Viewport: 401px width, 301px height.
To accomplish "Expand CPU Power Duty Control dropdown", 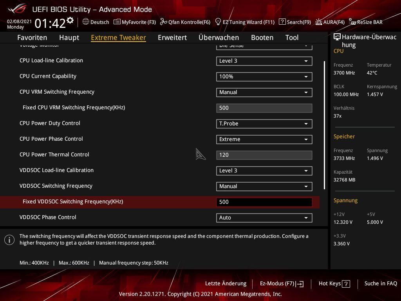I will click(x=264, y=123).
